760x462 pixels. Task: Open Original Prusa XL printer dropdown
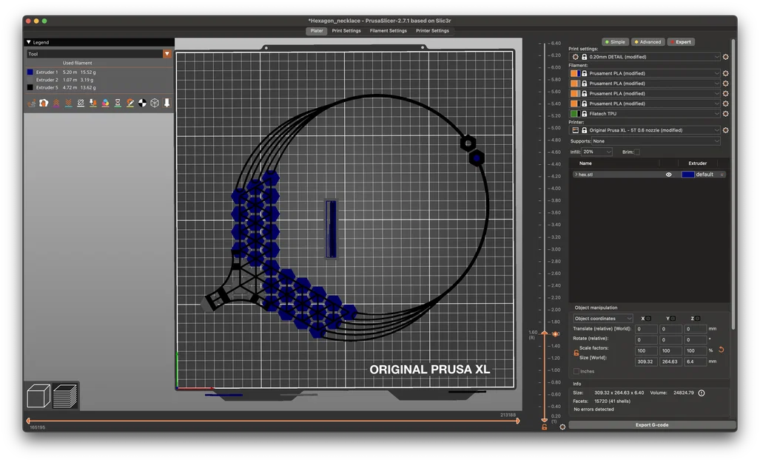pyautogui.click(x=645, y=130)
